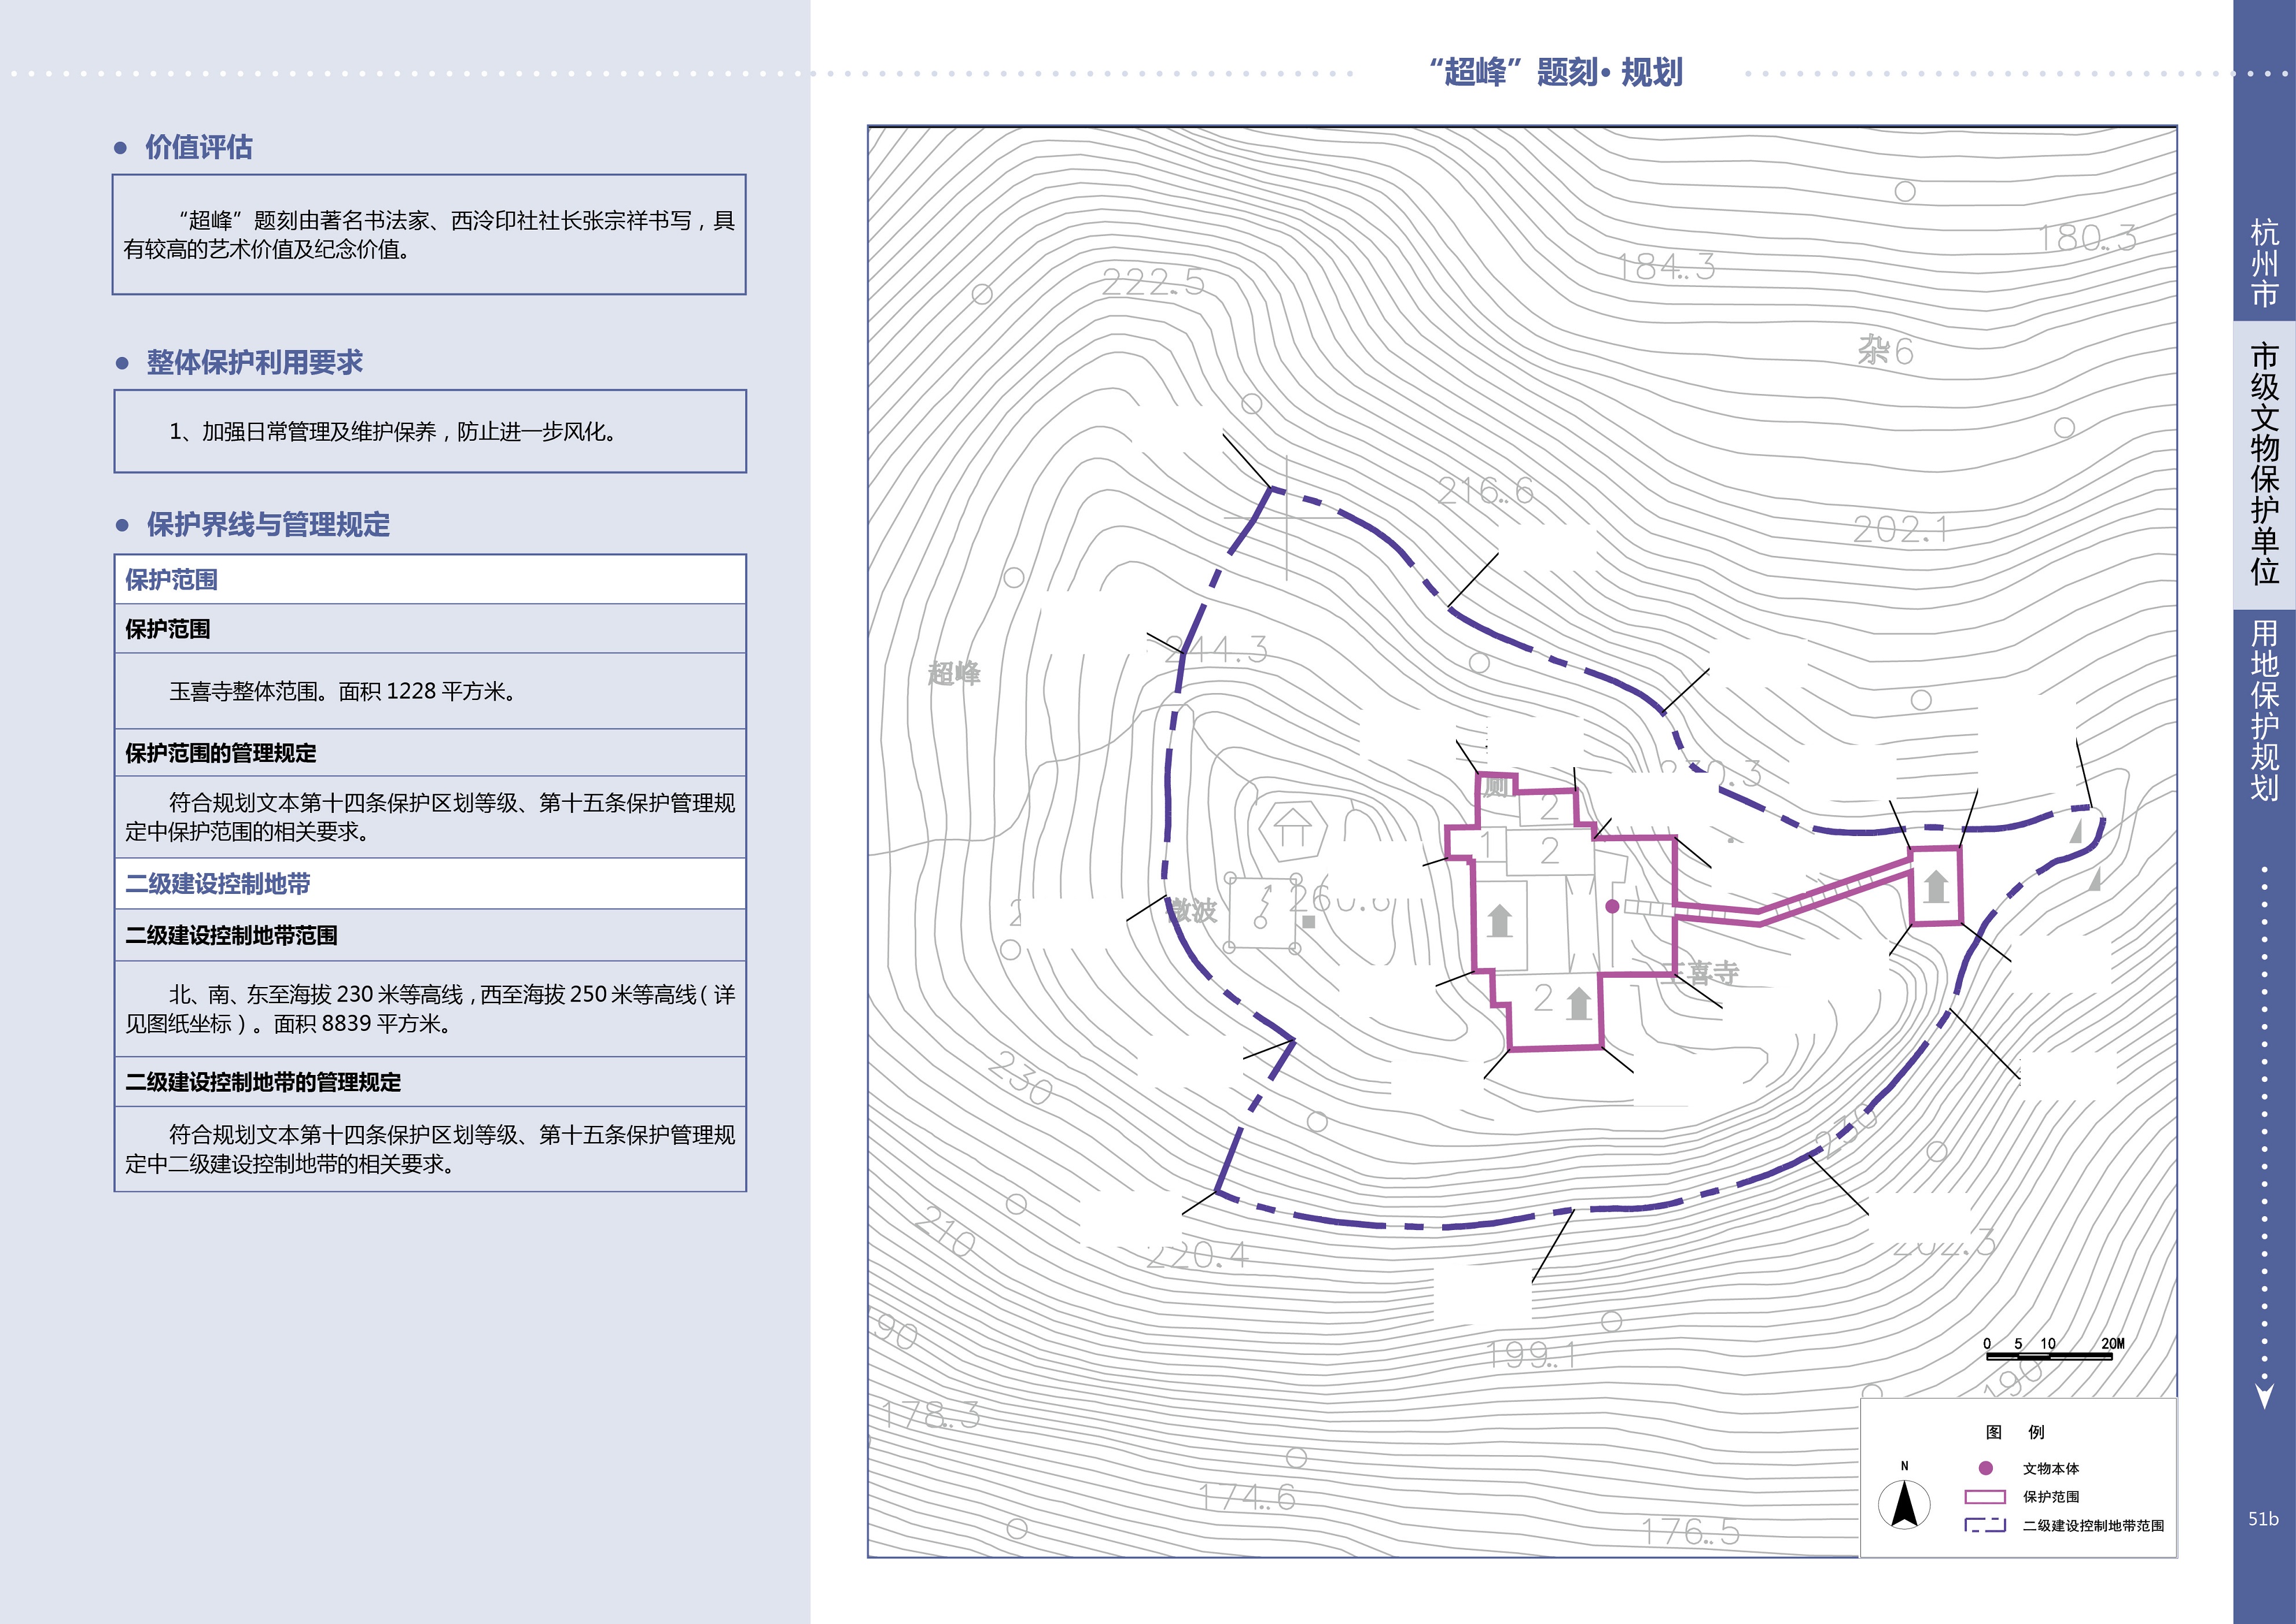Click the 厕 label at the map's northern building
Viewport: 2296px width, 1624px height.
tap(1495, 786)
